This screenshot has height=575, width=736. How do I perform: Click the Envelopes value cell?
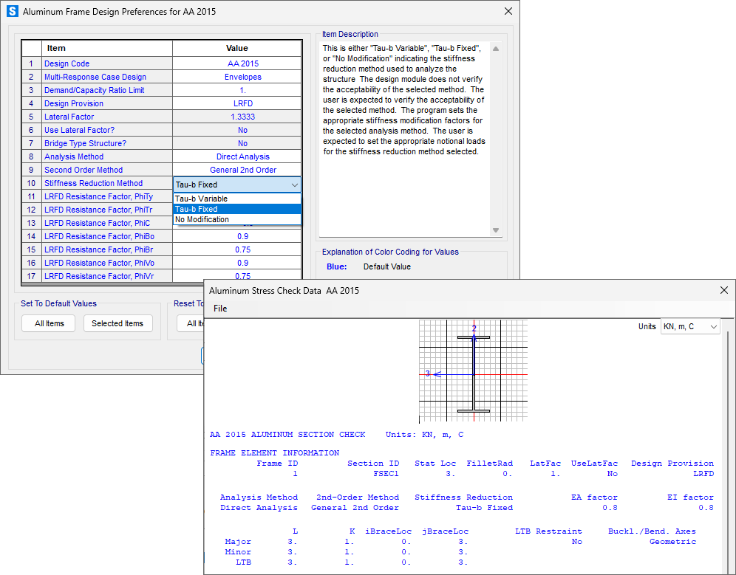[237, 77]
